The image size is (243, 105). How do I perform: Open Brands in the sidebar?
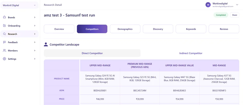(19, 17)
